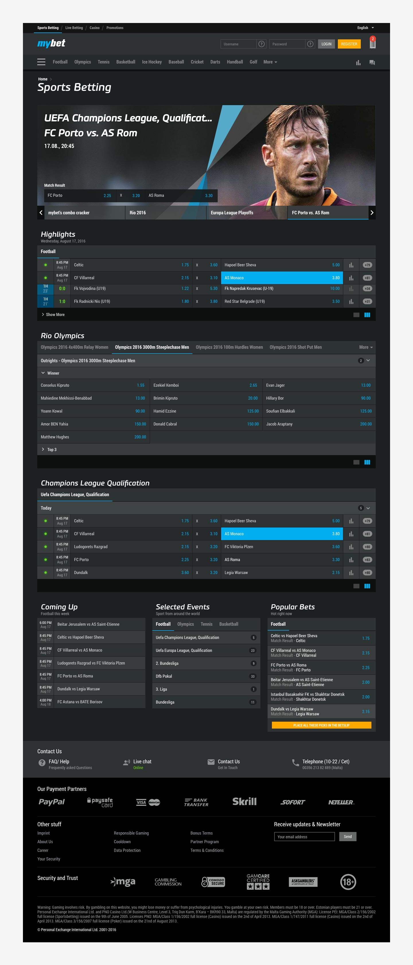Image resolution: width=413 pixels, height=965 pixels.
Task: Open stats icon for Celtic in Highlights
Action: point(351,265)
